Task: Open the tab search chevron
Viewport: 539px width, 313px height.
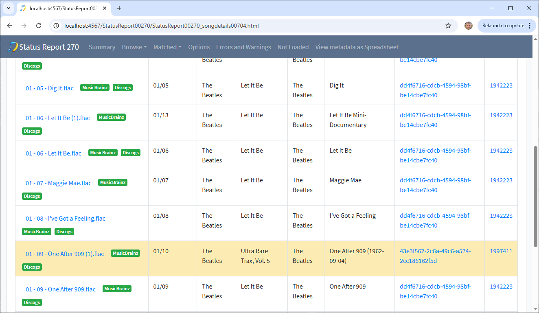Action: (x=8, y=8)
